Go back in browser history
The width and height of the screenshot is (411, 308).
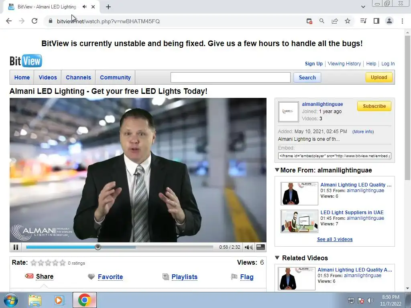(9, 21)
